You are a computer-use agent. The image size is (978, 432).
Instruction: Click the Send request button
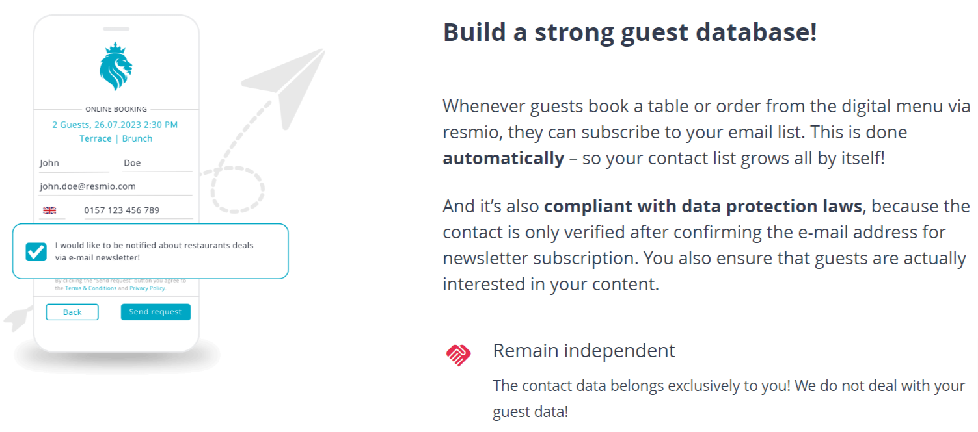point(156,312)
